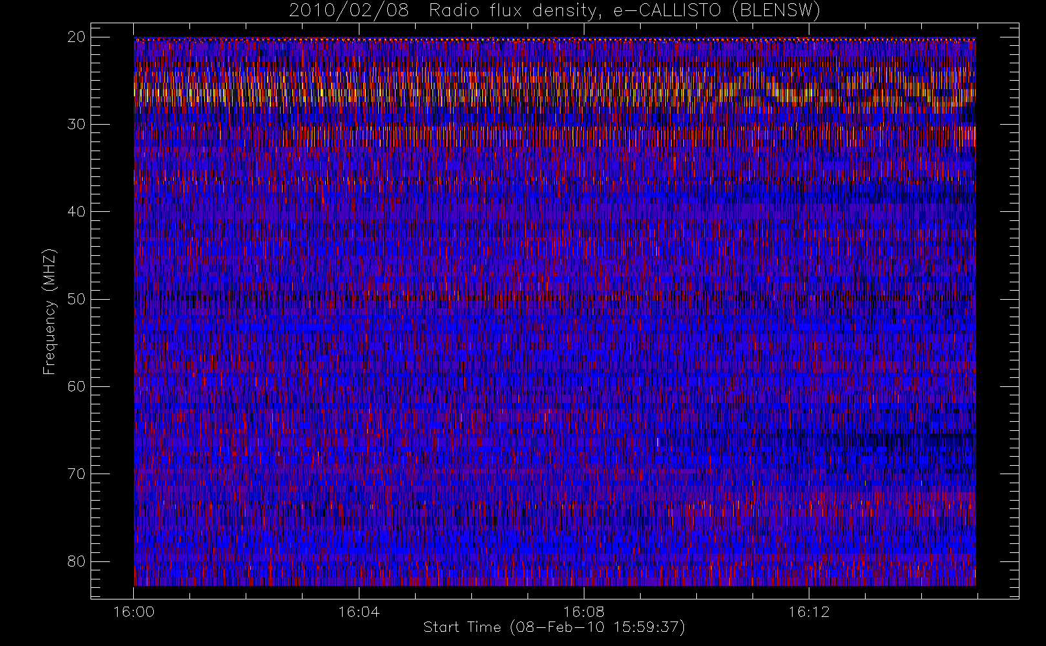The width and height of the screenshot is (1046, 646).
Task: Click the '16:08' time tick label
Action: click(x=584, y=612)
